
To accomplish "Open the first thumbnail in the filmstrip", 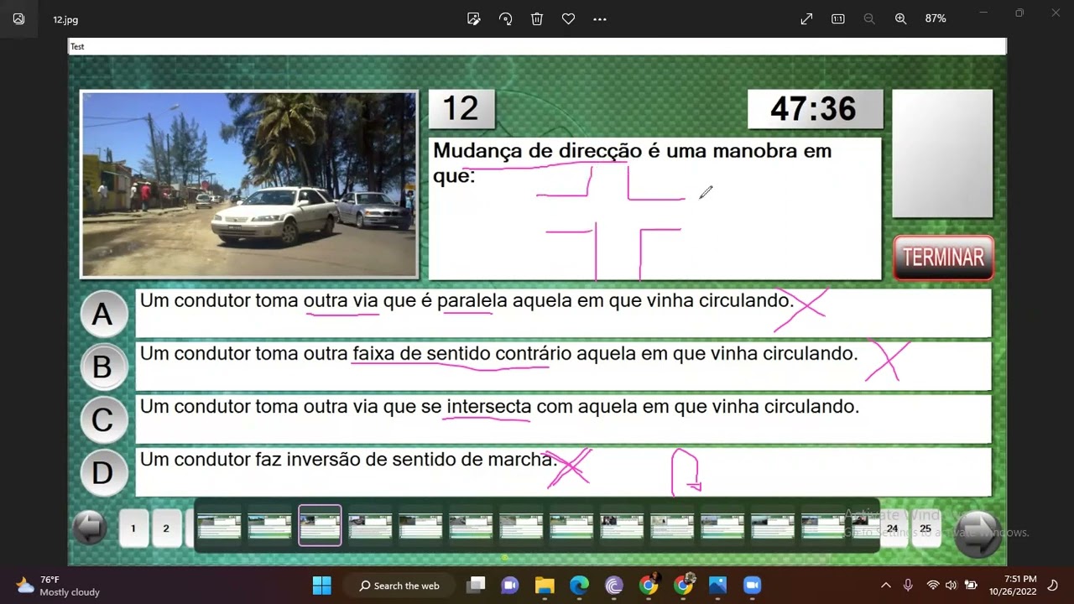I will 219,526.
